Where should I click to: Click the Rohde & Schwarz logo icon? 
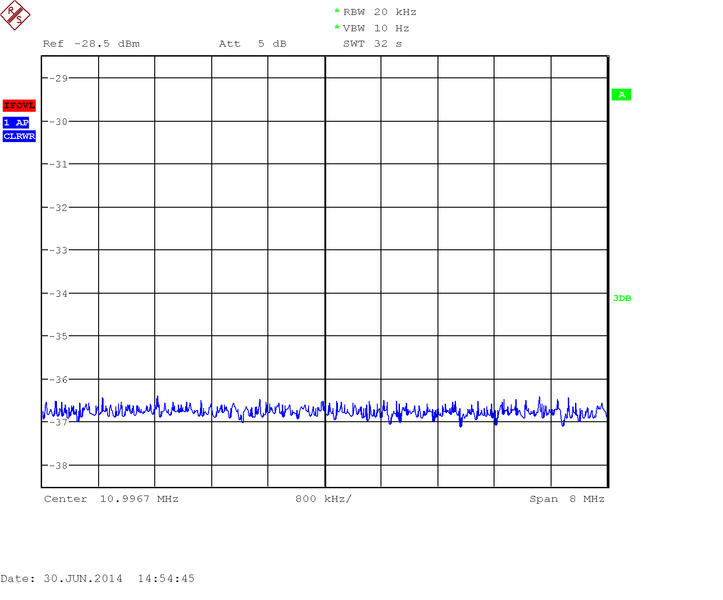15,15
